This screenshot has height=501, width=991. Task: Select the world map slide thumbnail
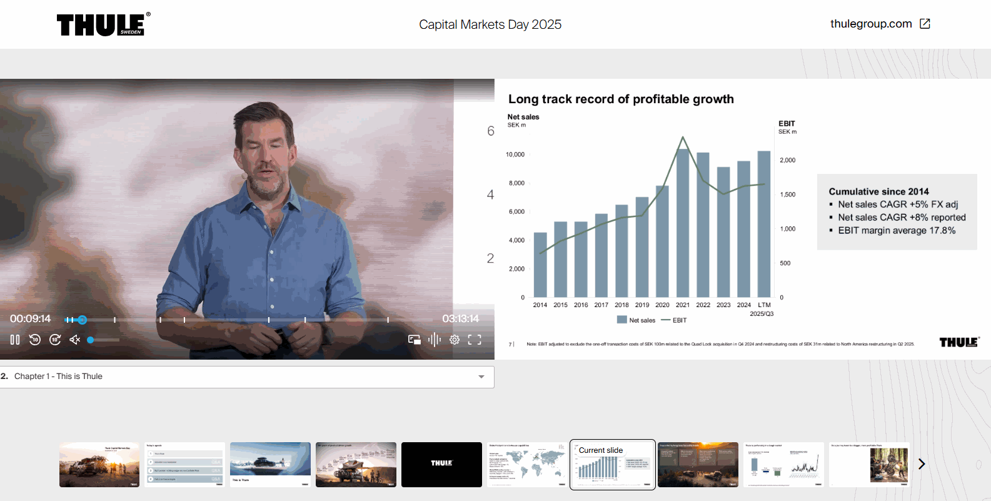527,465
